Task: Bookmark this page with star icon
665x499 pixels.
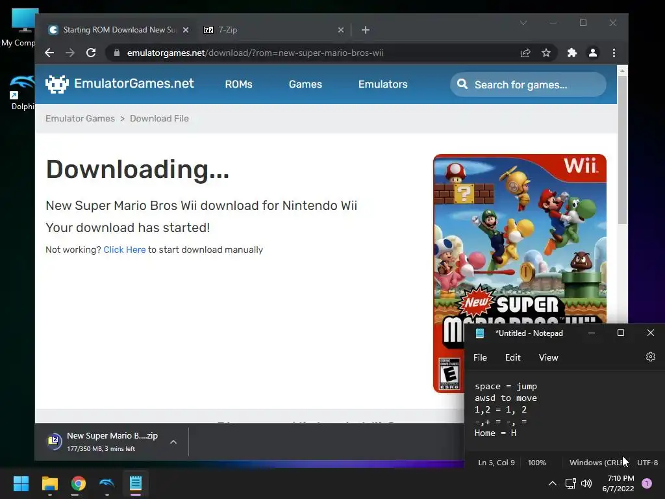Action: (x=546, y=53)
